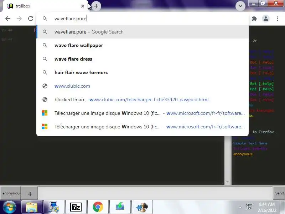Select user anonymous in user list
285x214 pixels.
[243, 154]
